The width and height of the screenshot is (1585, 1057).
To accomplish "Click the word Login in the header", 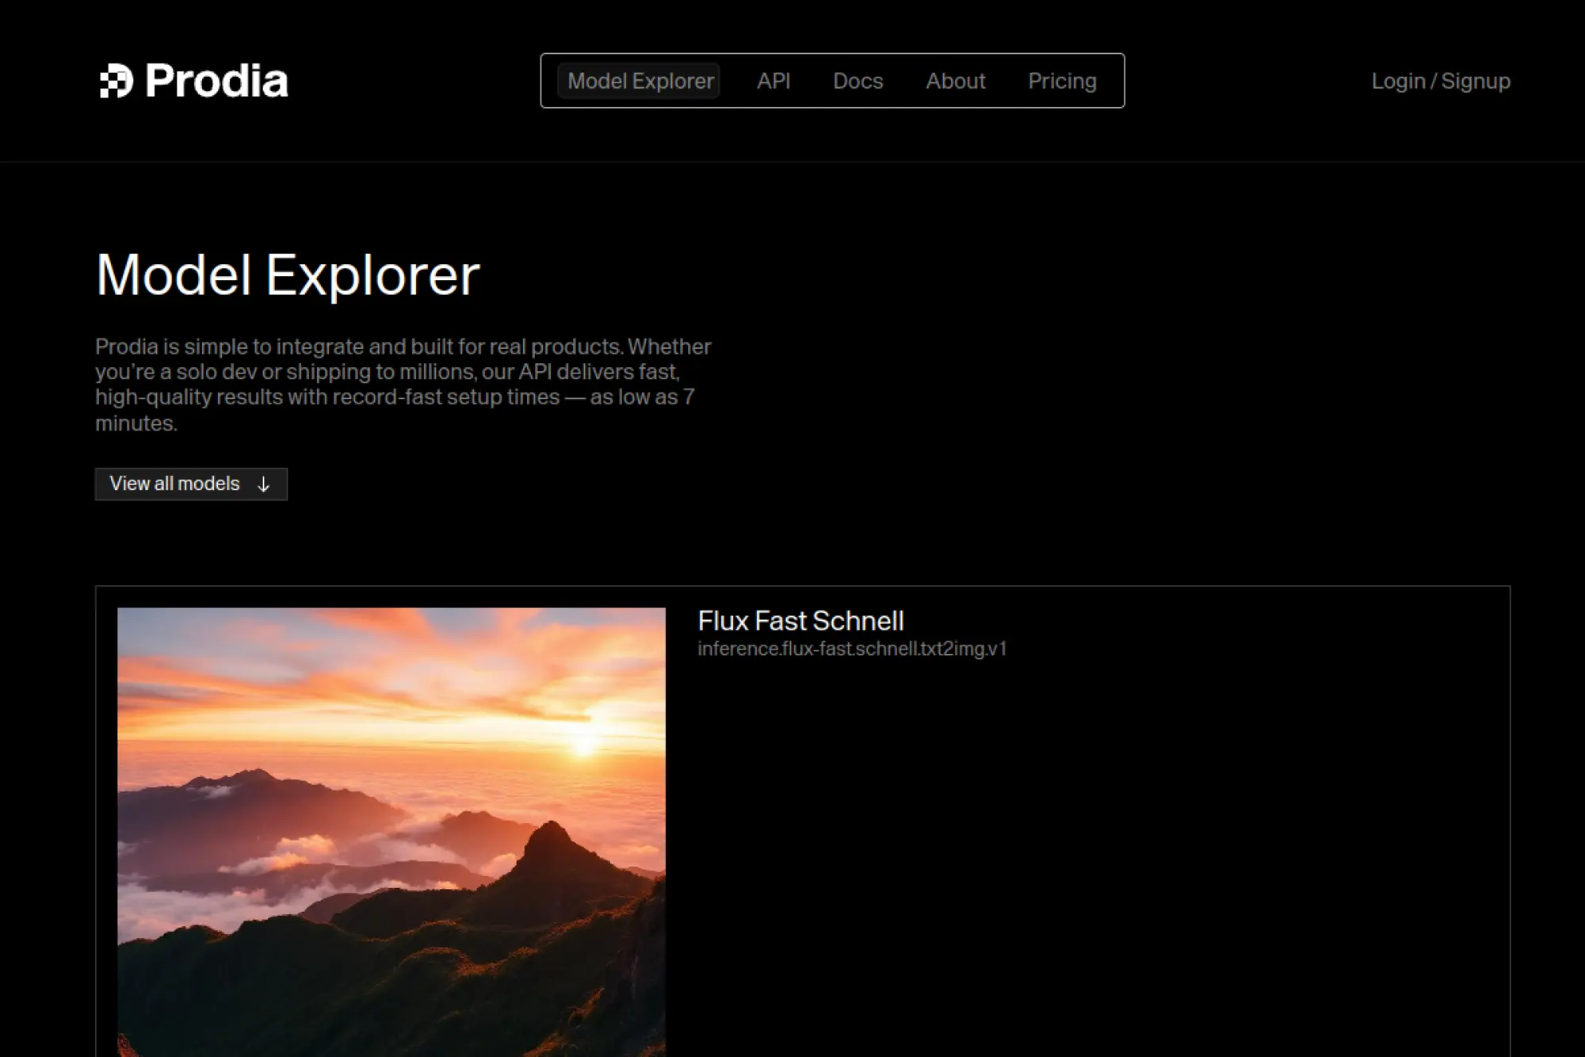I will pyautogui.click(x=1398, y=81).
